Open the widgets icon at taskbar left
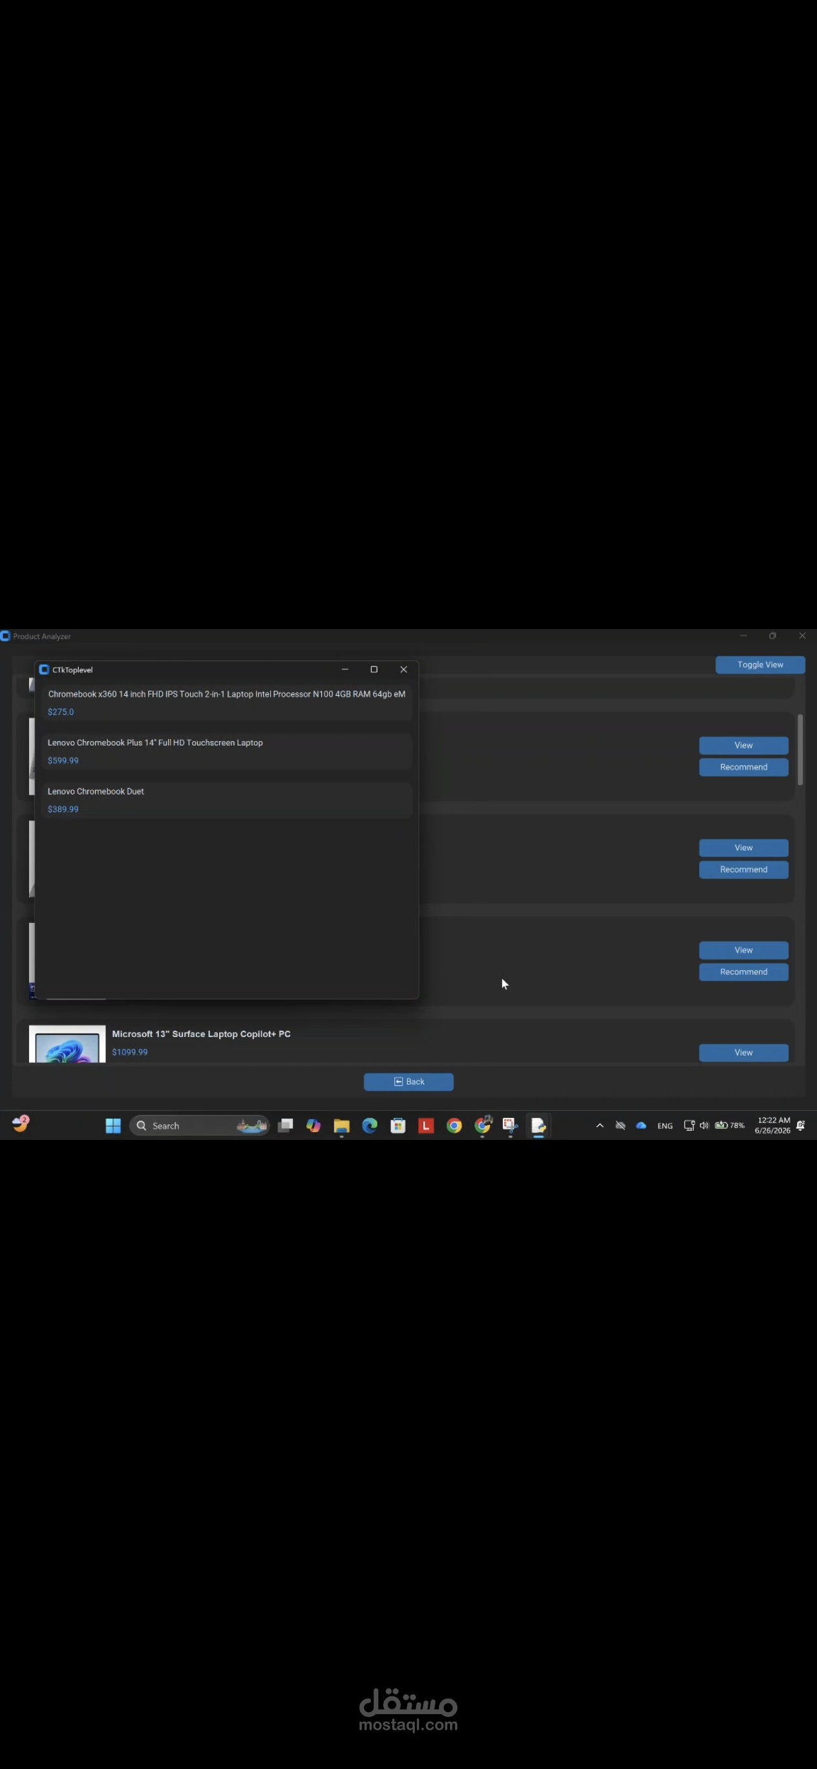817x1769 pixels. (21, 1124)
